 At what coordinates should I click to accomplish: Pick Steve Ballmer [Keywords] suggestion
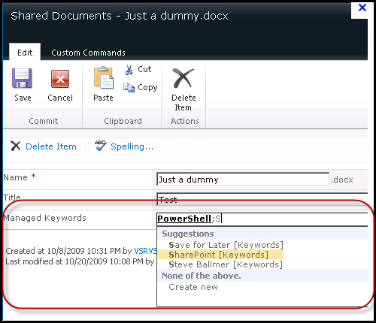[226, 264]
